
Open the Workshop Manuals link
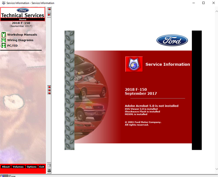22,35
